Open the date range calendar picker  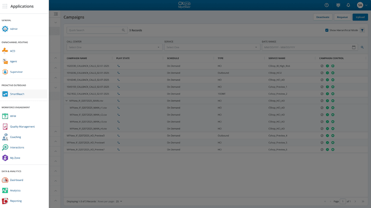click(x=354, y=47)
